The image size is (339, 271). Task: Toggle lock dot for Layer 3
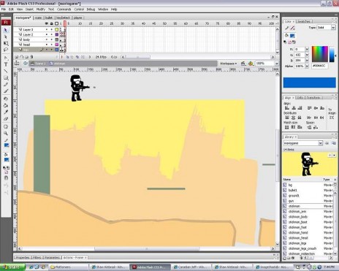51,29
